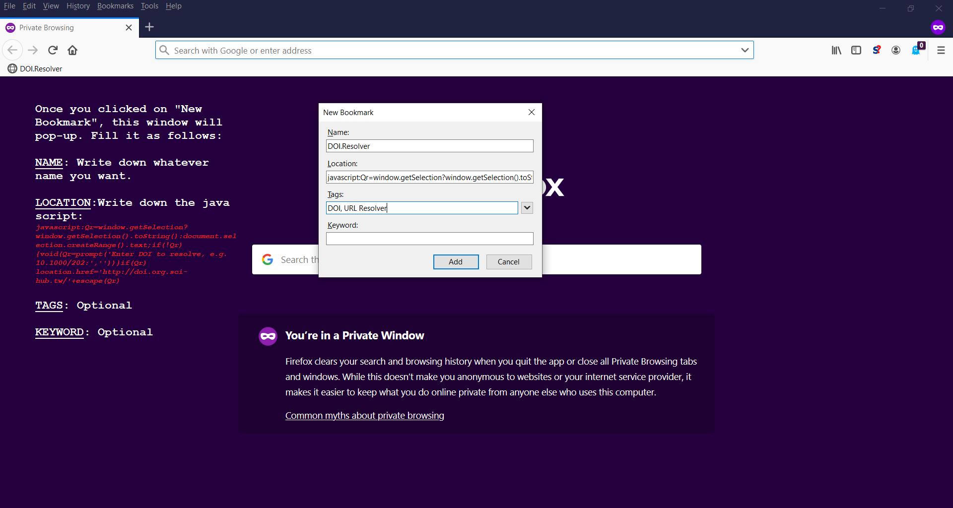Expand the Tags selector arrow

pyautogui.click(x=527, y=208)
